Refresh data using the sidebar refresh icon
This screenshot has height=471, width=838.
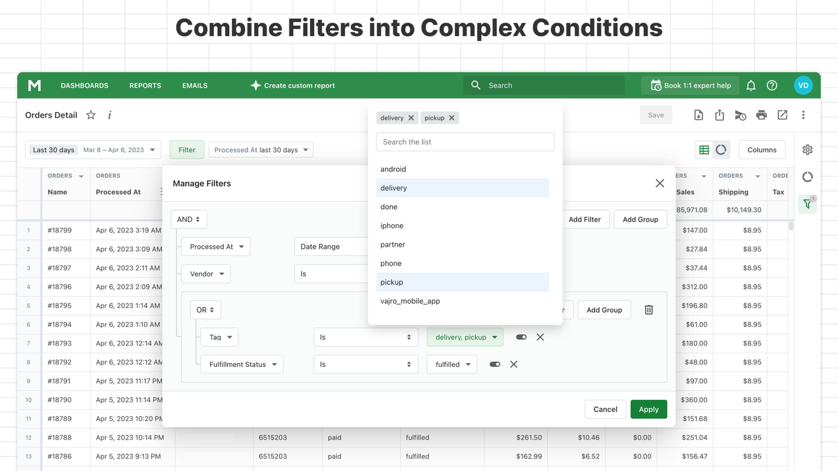(807, 177)
